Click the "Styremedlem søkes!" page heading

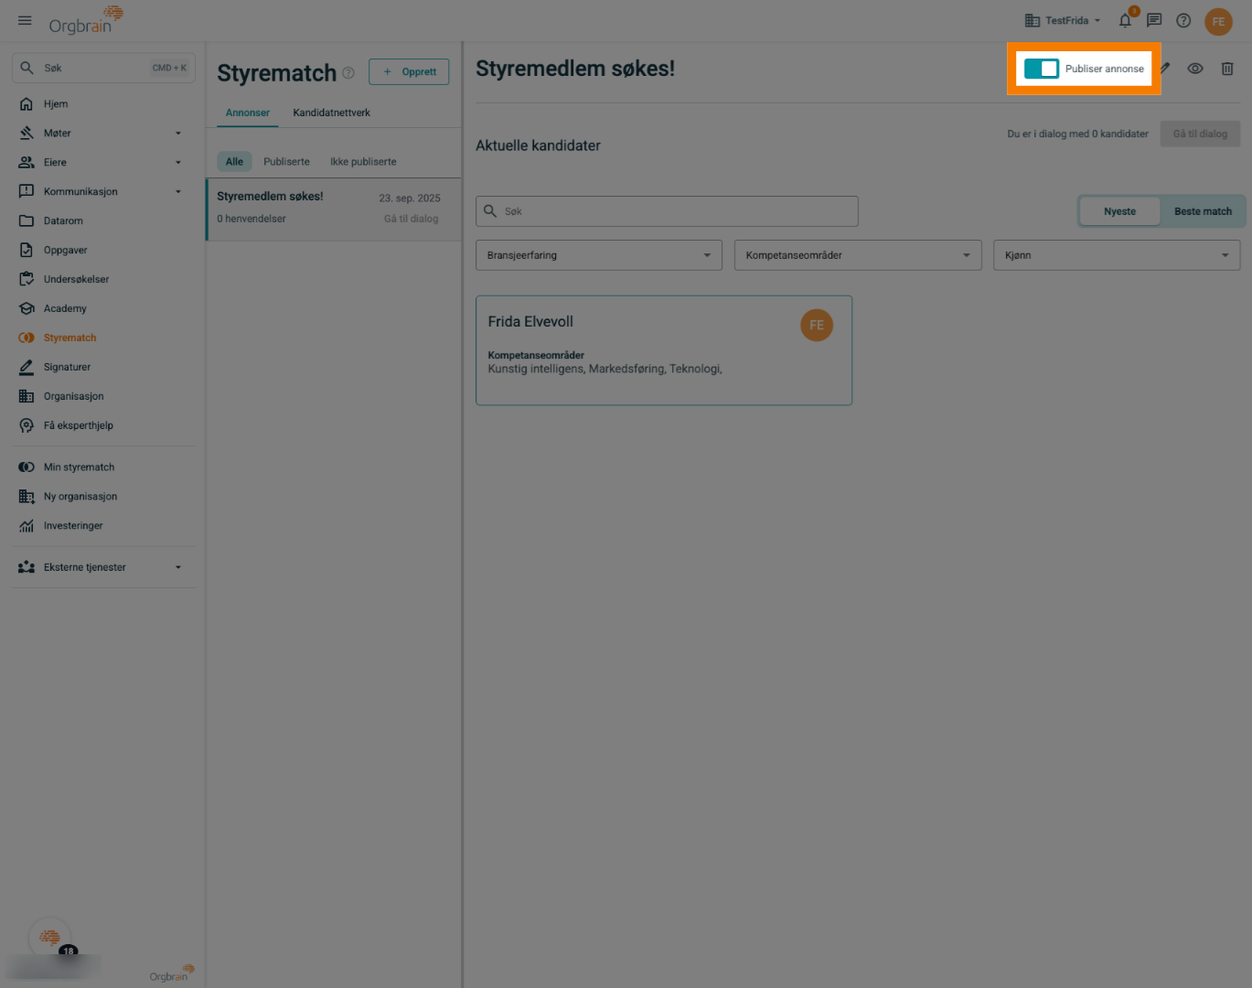click(x=575, y=69)
